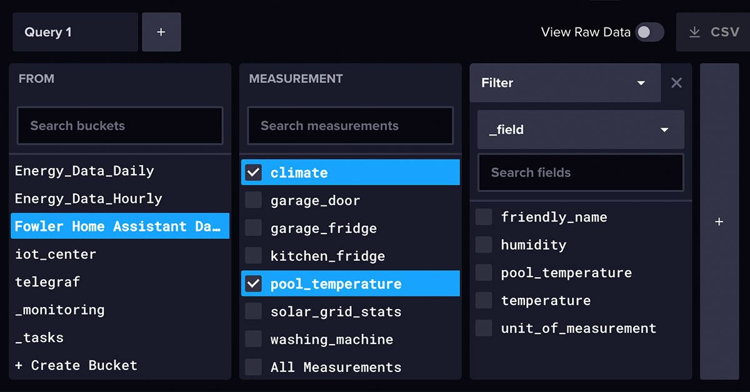Select the _monitoring bucket
The width and height of the screenshot is (750, 392).
pos(120,310)
